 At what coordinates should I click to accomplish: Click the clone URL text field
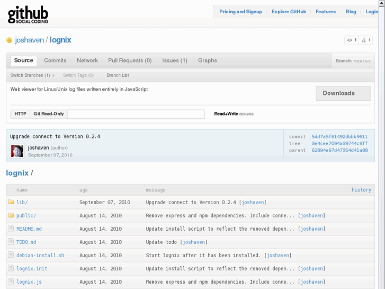click(x=136, y=114)
